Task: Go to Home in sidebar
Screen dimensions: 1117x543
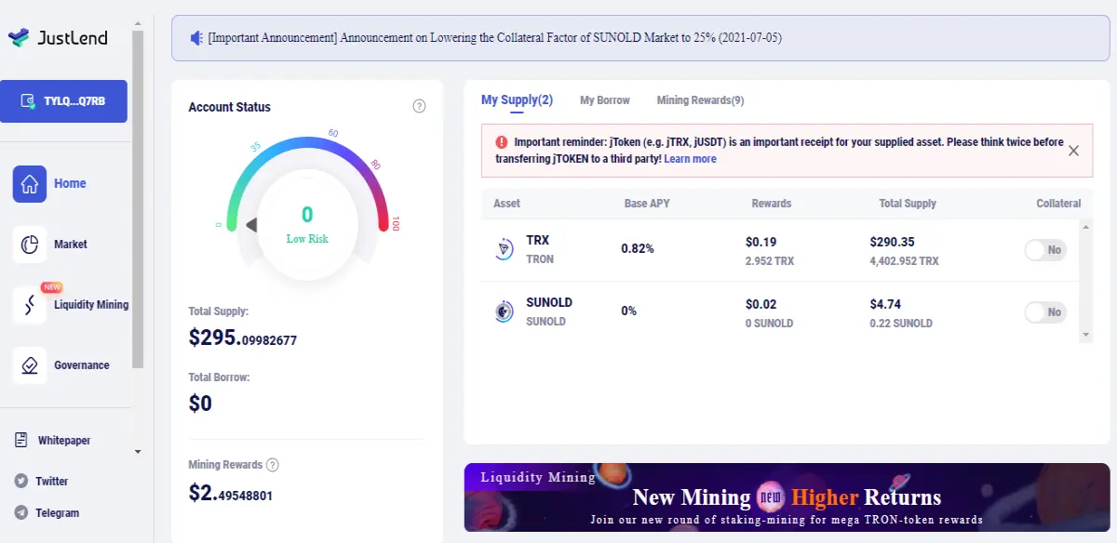Action: pos(70,183)
